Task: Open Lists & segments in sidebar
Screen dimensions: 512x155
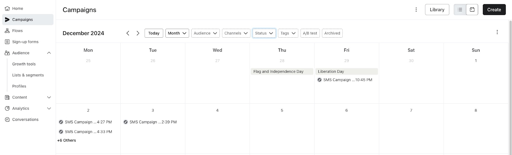Action: [28, 75]
